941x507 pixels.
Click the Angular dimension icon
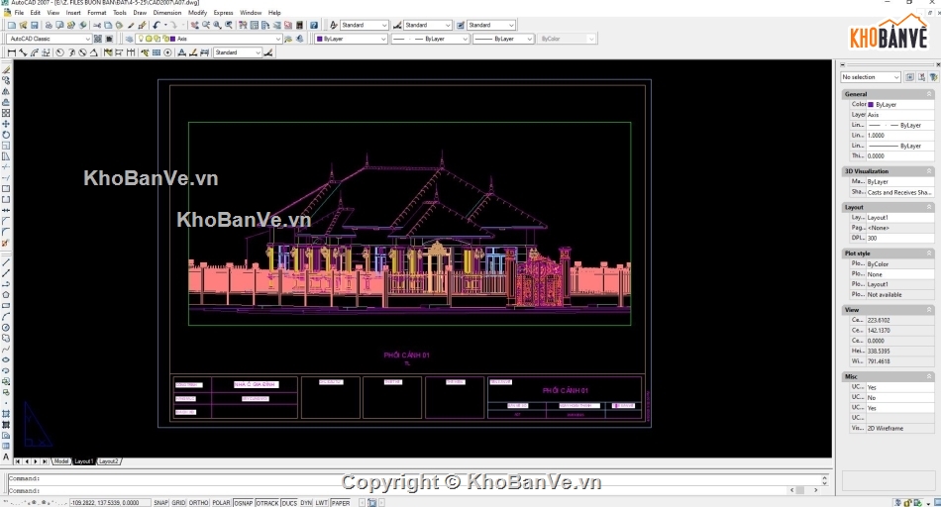[94, 52]
